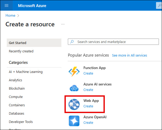
Task: Click the Categories heading
Action: 18,63
